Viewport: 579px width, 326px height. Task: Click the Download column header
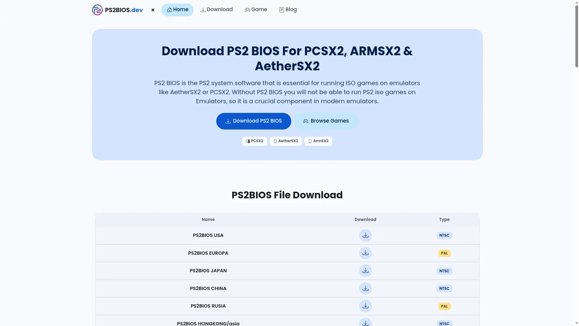coord(365,219)
